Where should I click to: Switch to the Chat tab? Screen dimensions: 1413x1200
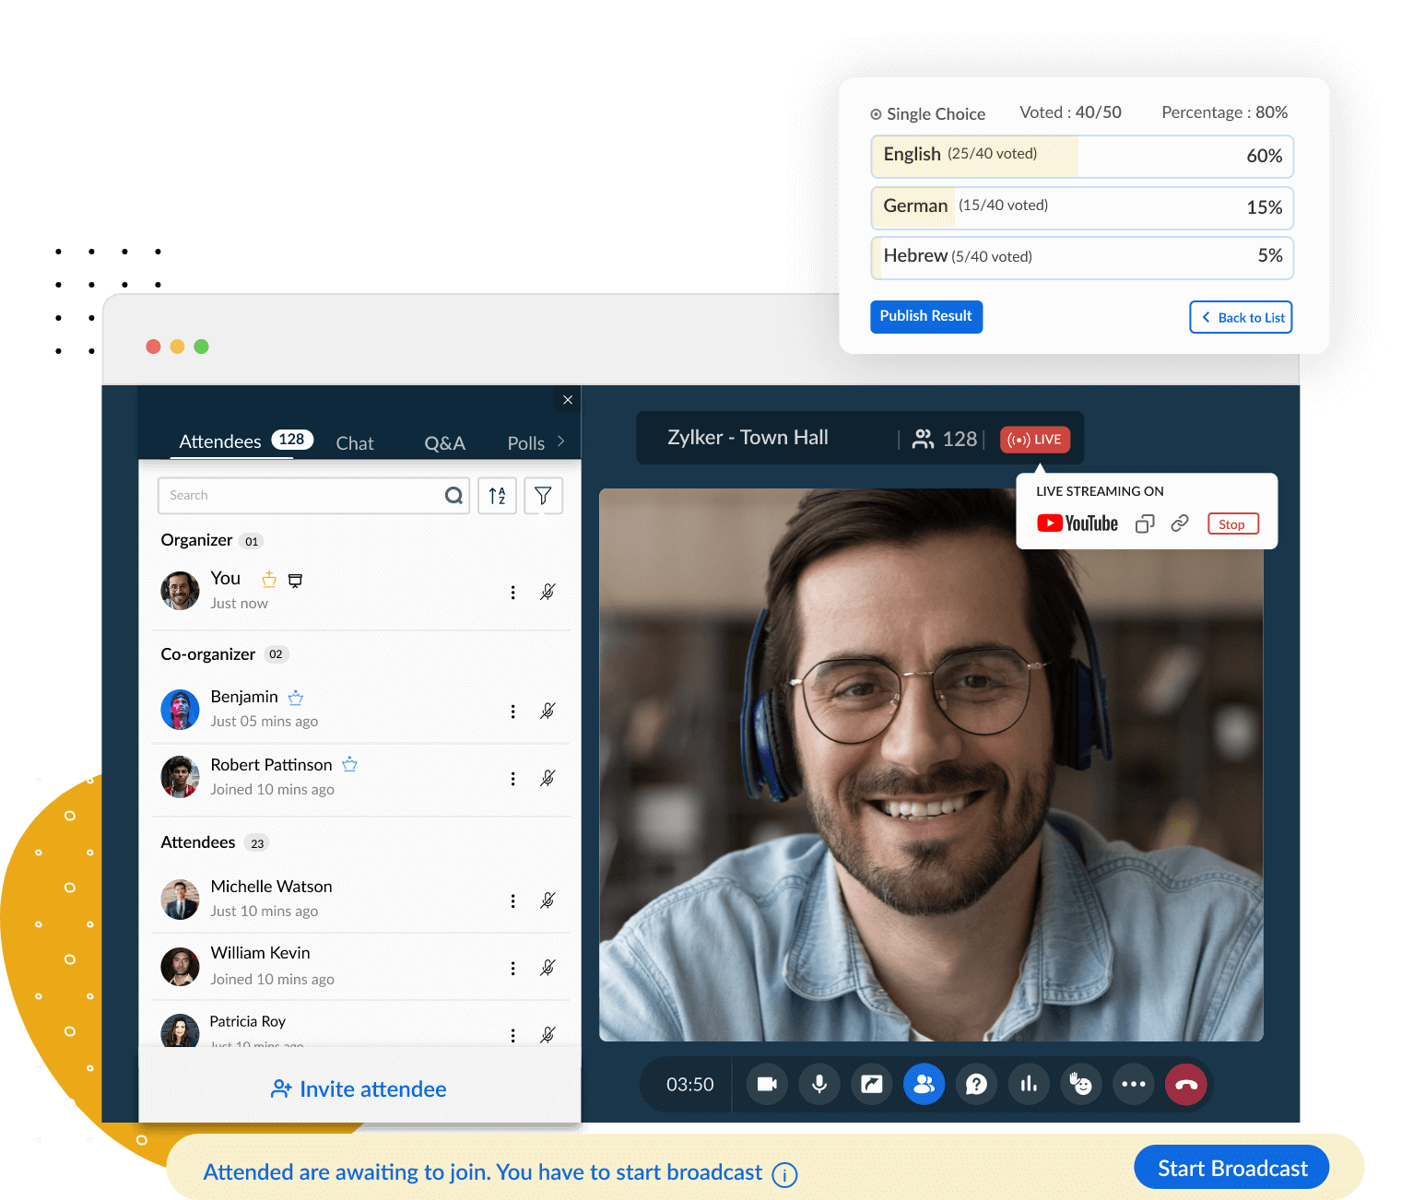click(x=354, y=442)
